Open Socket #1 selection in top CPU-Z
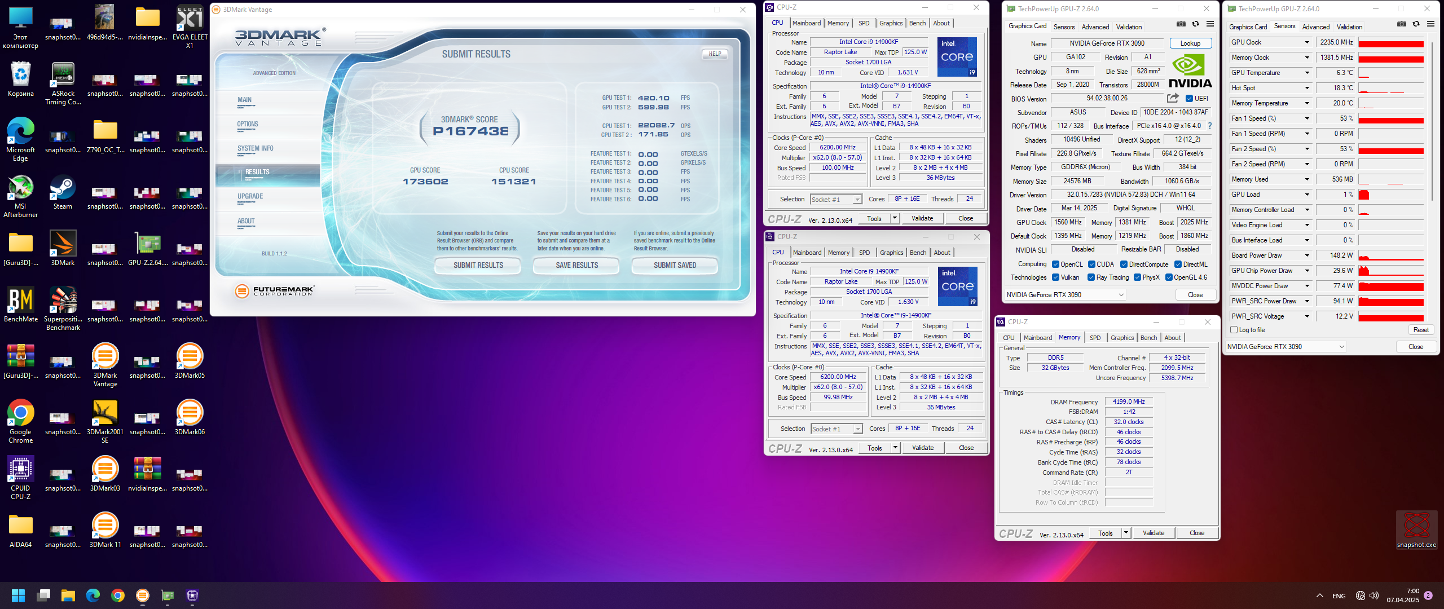This screenshot has height=609, width=1444. 836,199
